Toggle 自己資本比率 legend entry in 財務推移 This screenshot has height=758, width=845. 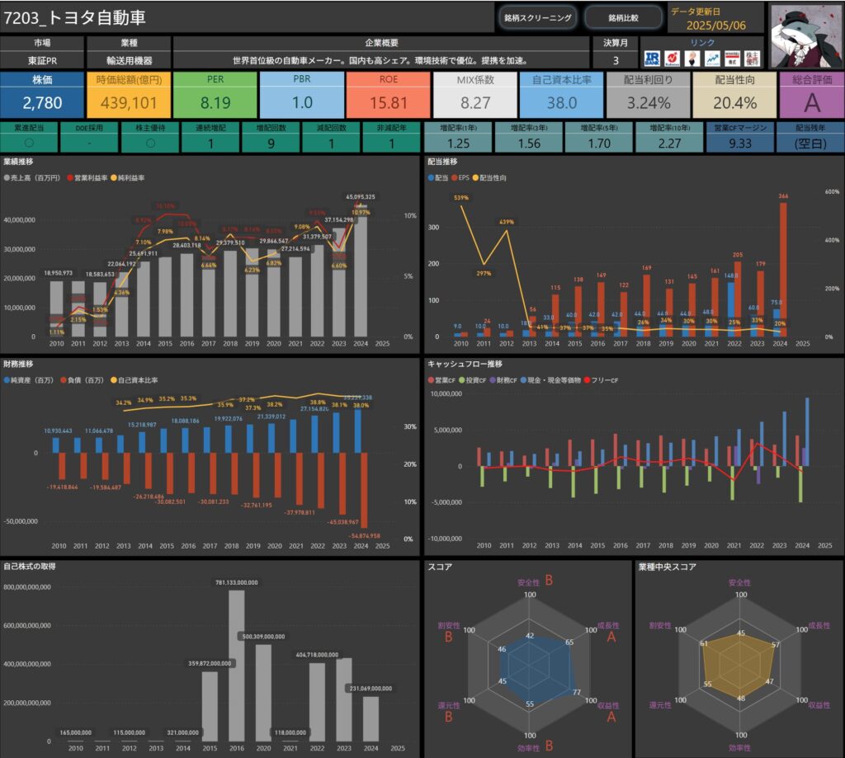(135, 380)
